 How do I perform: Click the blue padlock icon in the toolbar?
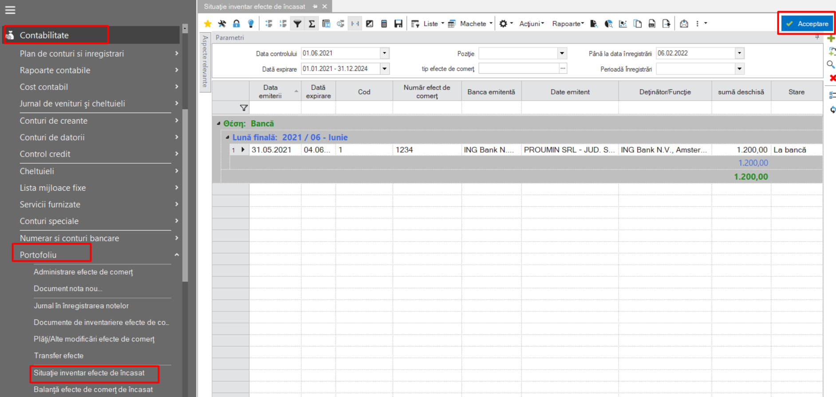pyautogui.click(x=237, y=24)
